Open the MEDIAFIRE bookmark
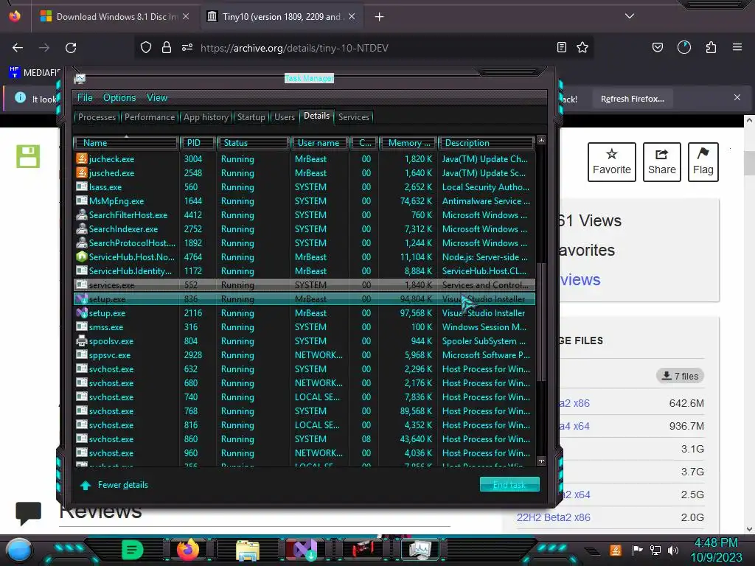The width and height of the screenshot is (755, 566). pos(34,73)
